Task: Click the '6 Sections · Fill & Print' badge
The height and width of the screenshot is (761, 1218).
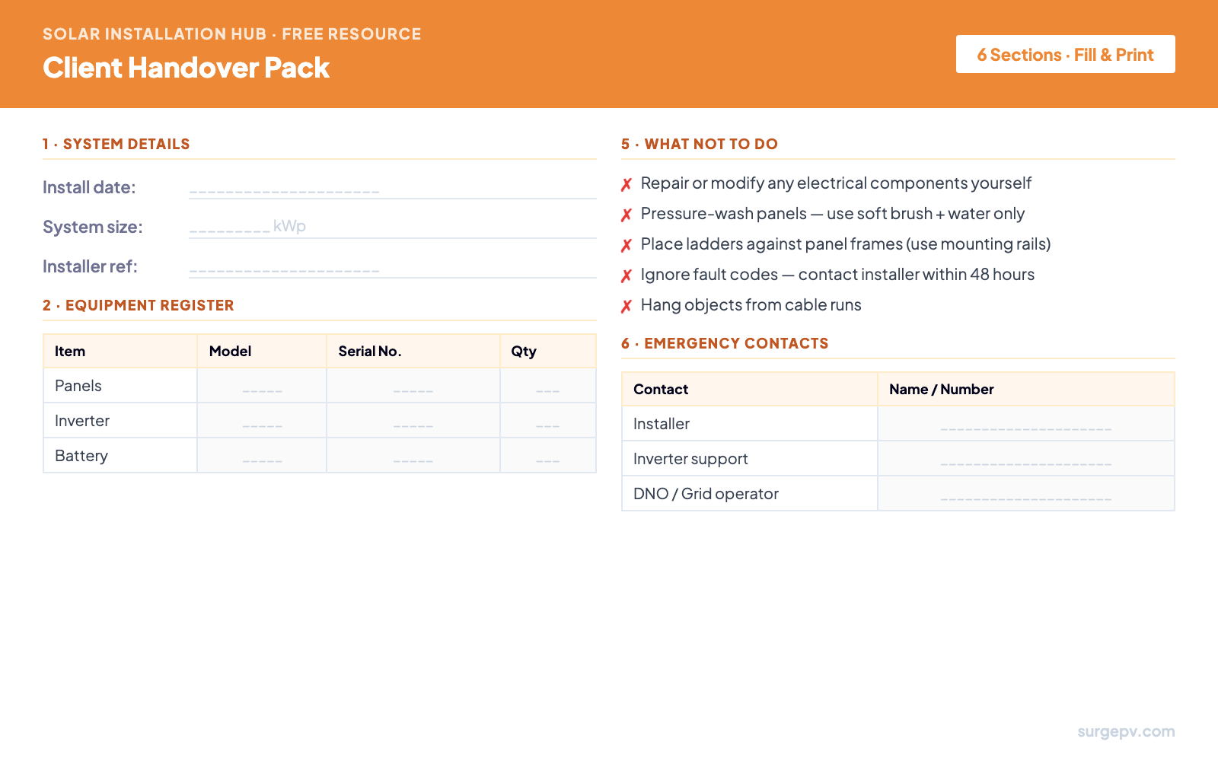Action: coord(1065,54)
